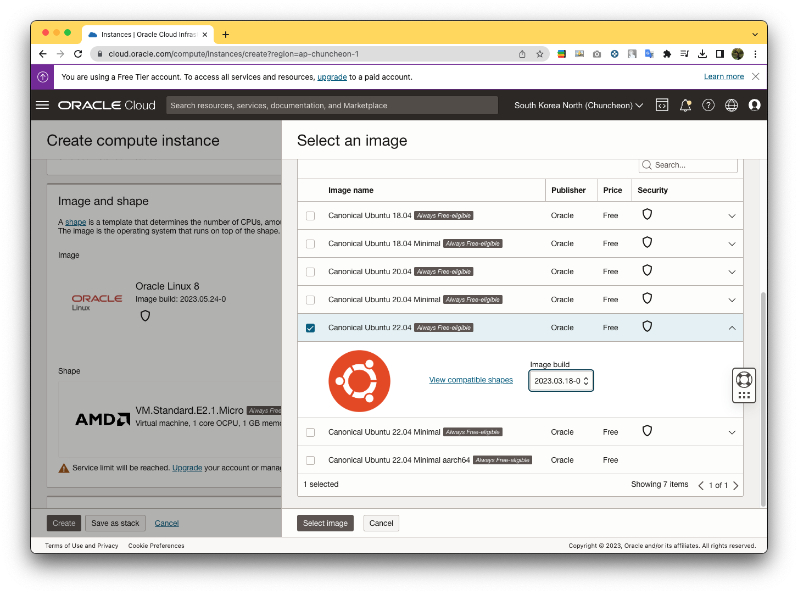Click the browser forward arrow

60,54
